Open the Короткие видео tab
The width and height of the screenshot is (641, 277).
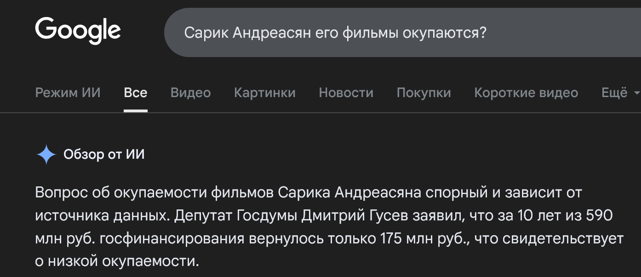526,93
